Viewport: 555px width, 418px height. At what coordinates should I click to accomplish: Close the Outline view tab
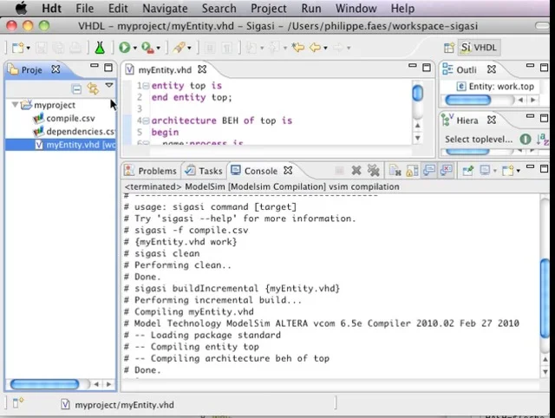[x=492, y=69]
